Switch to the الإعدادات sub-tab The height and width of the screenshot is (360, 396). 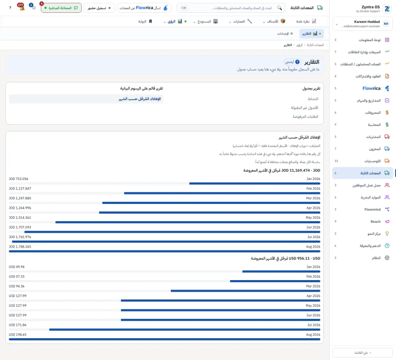click(285, 33)
